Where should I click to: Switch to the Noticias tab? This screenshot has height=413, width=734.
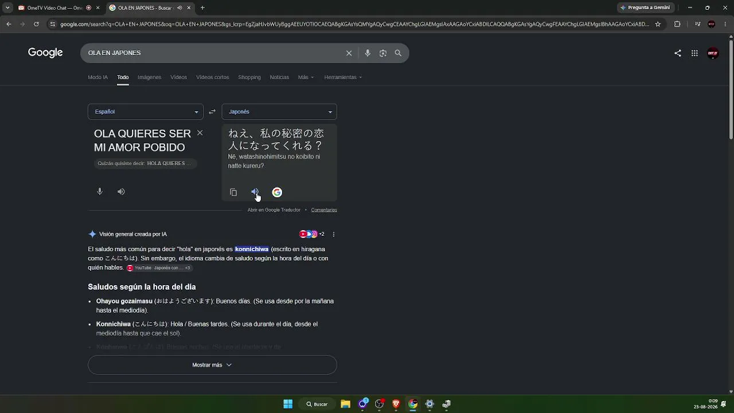pyautogui.click(x=279, y=77)
